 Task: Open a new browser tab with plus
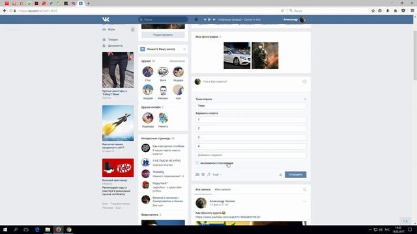pyautogui.click(x=89, y=3)
